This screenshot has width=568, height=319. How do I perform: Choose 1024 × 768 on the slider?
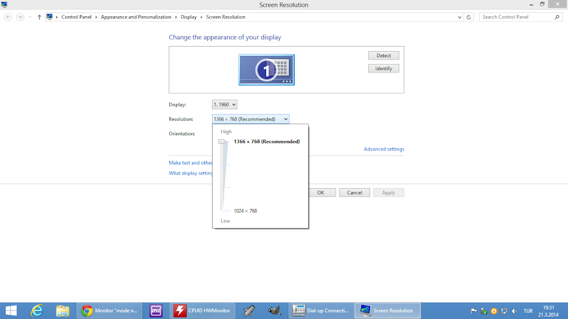point(245,211)
